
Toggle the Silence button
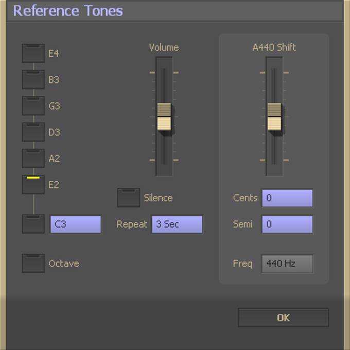128,198
